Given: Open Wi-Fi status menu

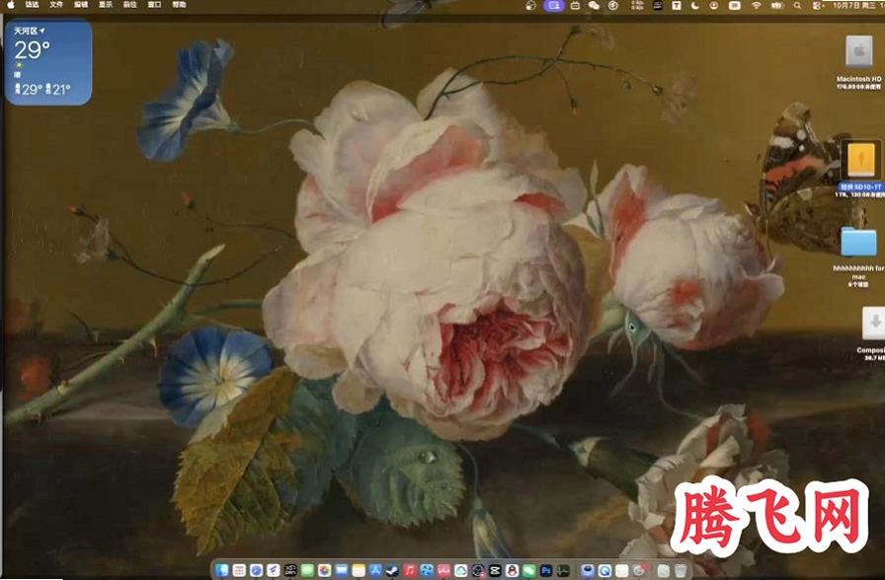Looking at the screenshot, I should (757, 6).
